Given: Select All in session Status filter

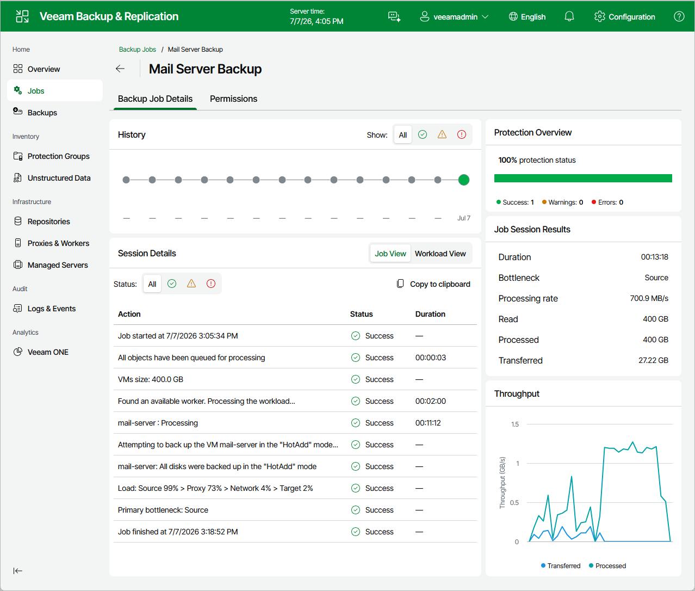Looking at the screenshot, I should coord(152,284).
